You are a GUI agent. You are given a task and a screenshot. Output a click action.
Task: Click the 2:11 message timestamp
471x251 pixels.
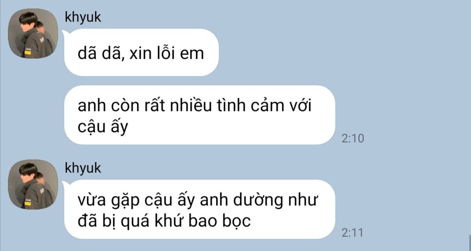pyautogui.click(x=352, y=233)
